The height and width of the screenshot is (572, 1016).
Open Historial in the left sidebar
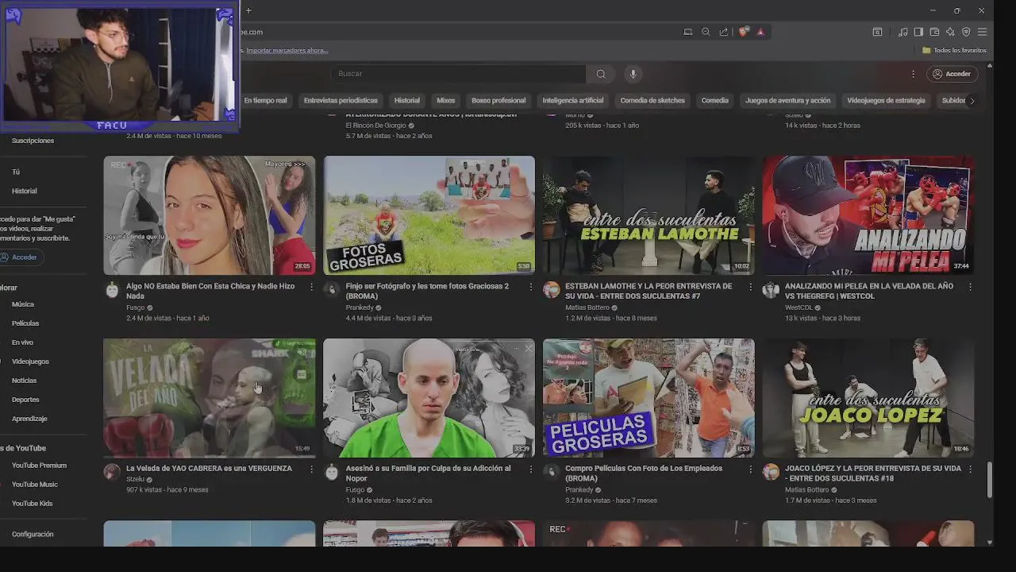[x=24, y=191]
